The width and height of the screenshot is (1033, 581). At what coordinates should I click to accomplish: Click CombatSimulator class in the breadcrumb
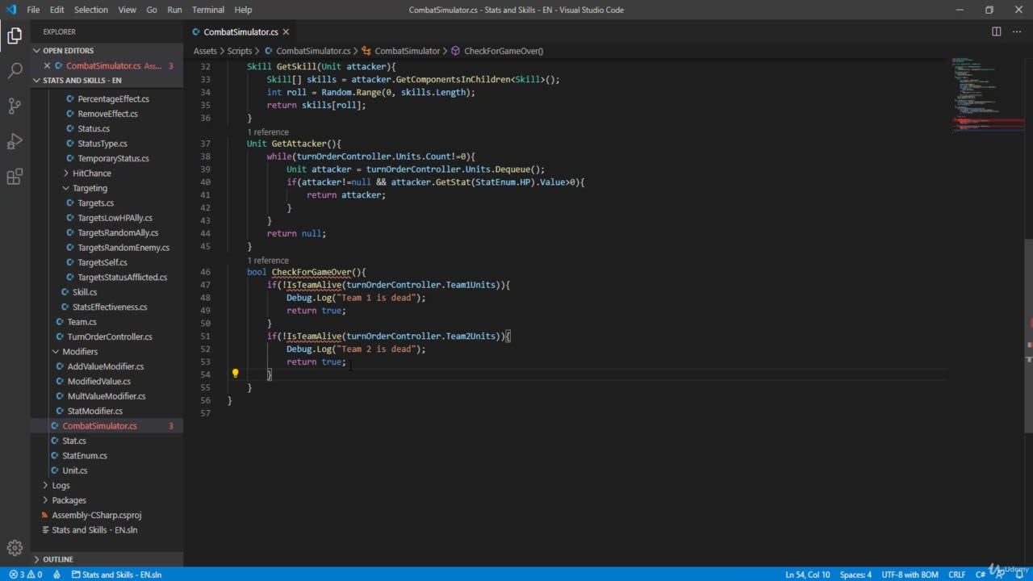(407, 51)
